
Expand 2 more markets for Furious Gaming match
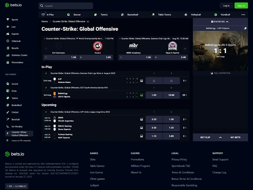pos(185,136)
